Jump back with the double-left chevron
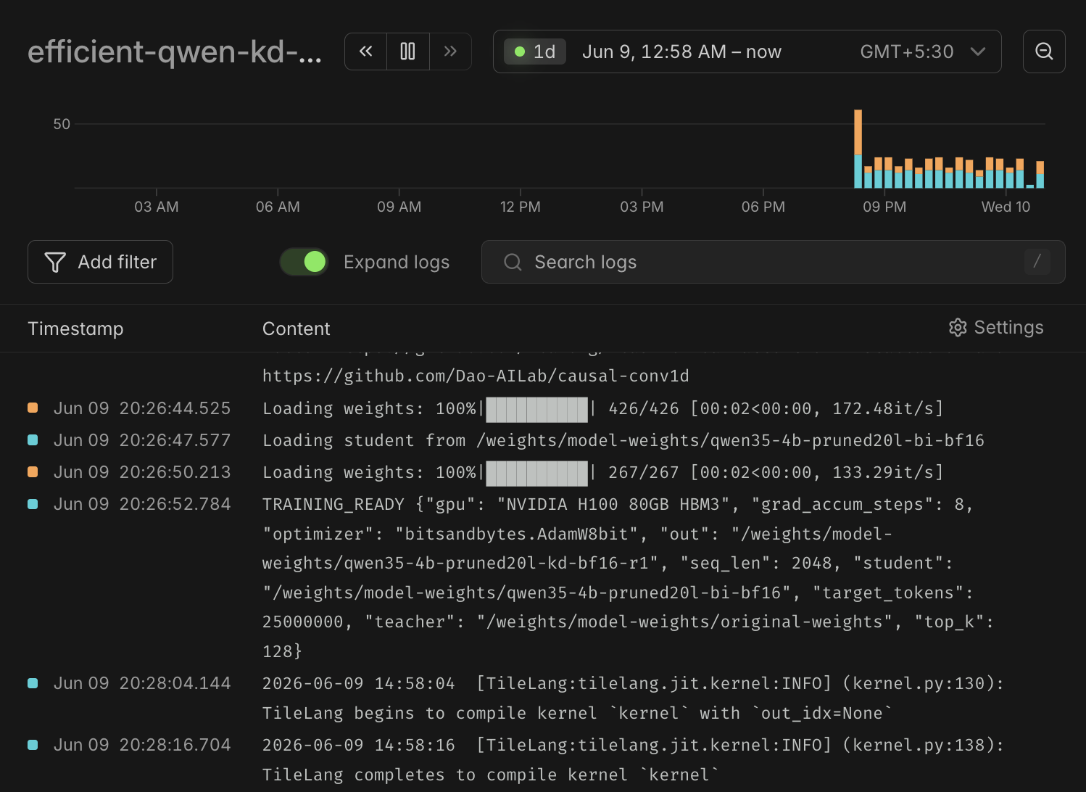1086x792 pixels. [366, 51]
